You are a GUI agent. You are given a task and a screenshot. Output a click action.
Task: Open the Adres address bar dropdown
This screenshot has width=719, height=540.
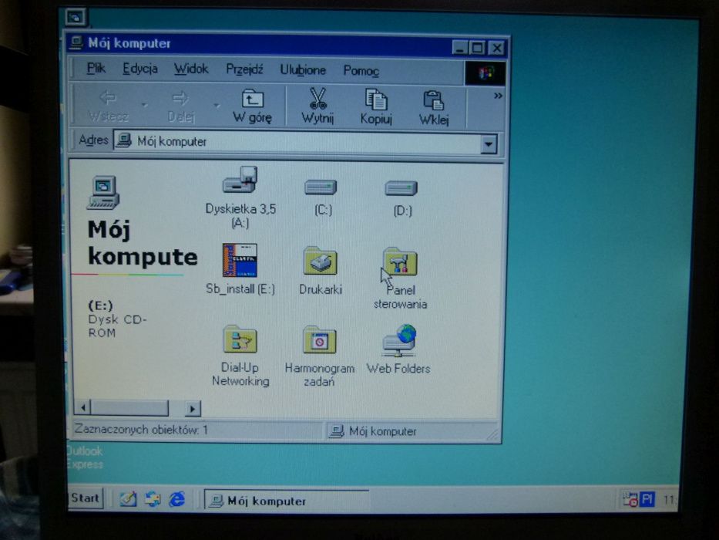(x=489, y=145)
